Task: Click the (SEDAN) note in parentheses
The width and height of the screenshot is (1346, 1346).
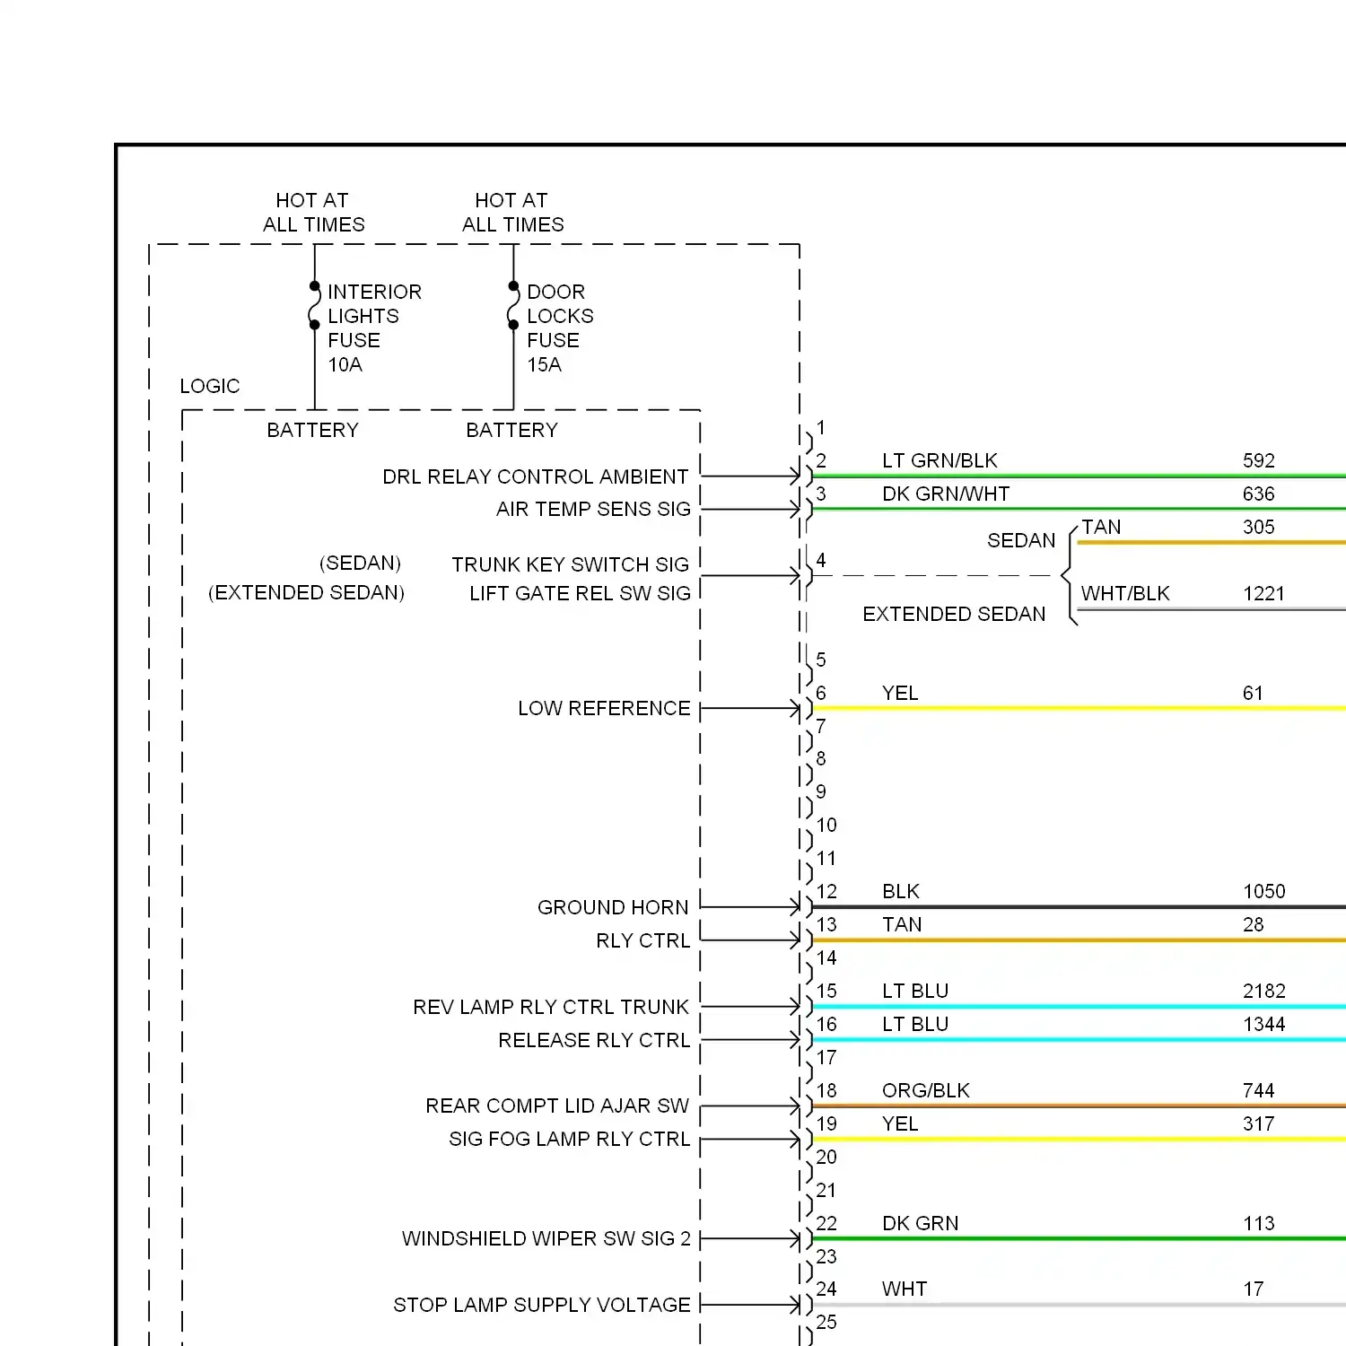Action: pos(361,563)
